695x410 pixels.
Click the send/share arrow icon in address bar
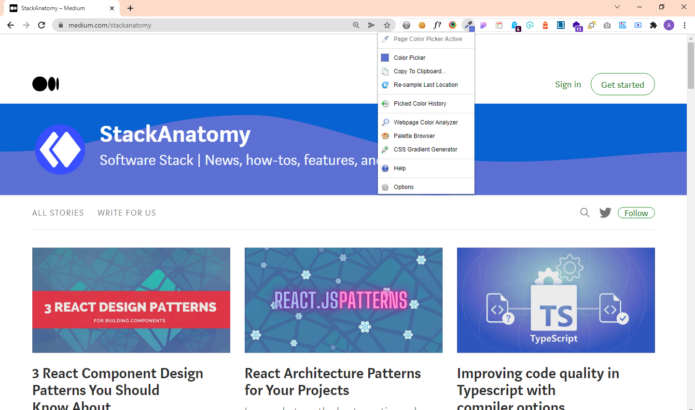coord(371,25)
